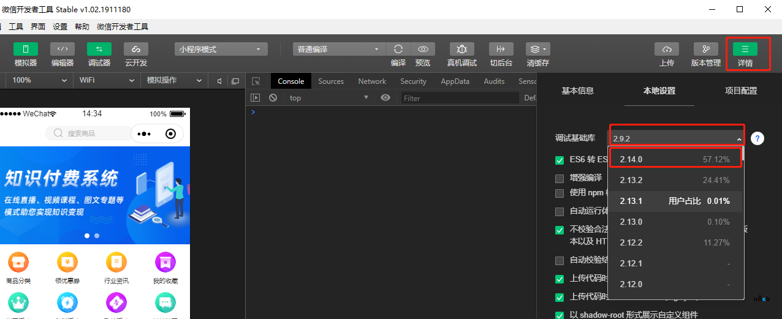The image size is (782, 319).
Task: Activate the element inspector icon in devtools
Action: coord(256,81)
